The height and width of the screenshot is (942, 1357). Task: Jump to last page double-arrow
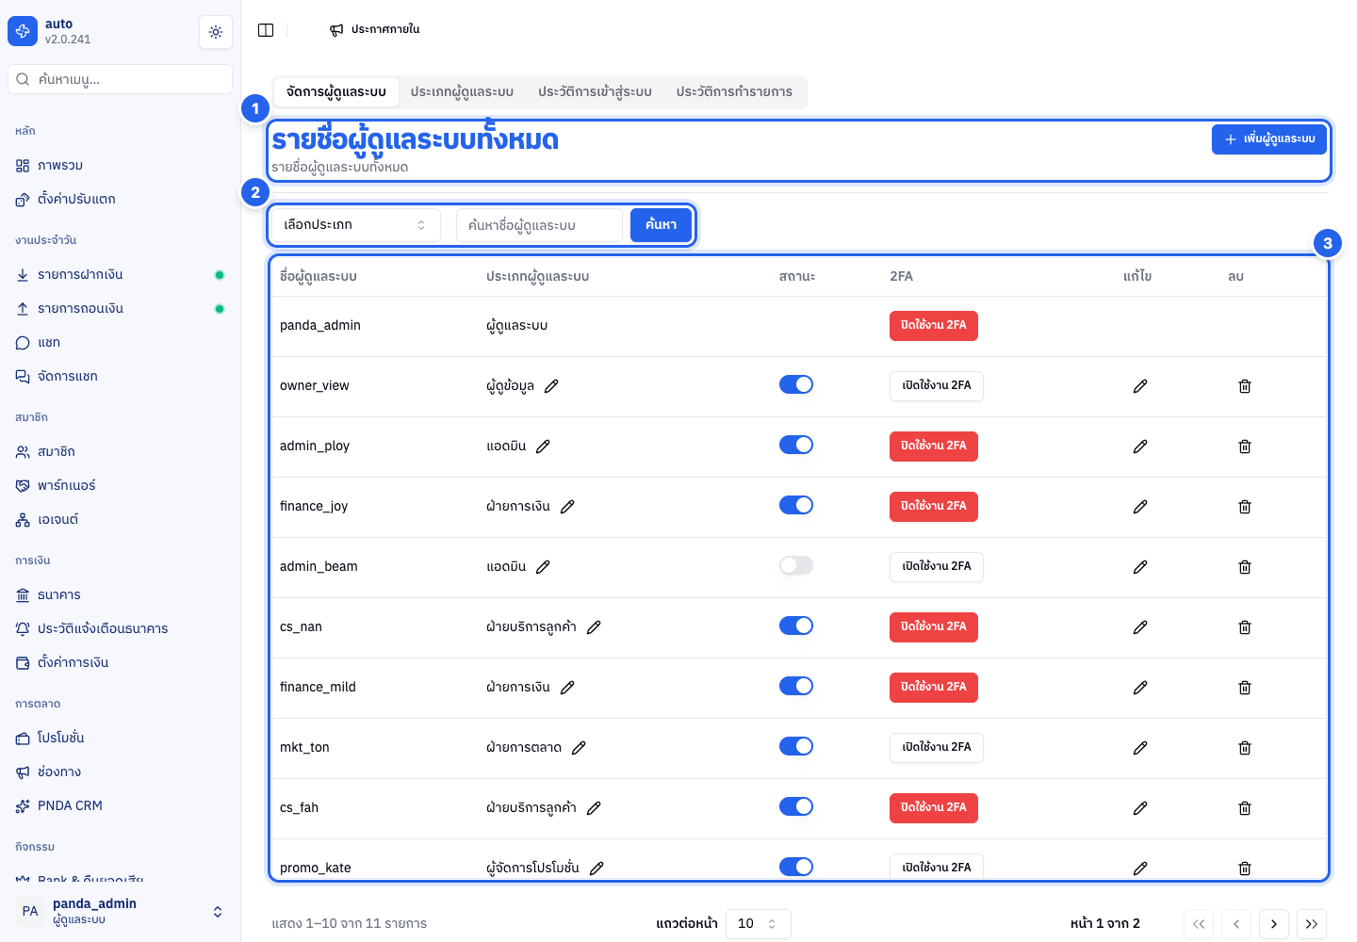click(1312, 924)
